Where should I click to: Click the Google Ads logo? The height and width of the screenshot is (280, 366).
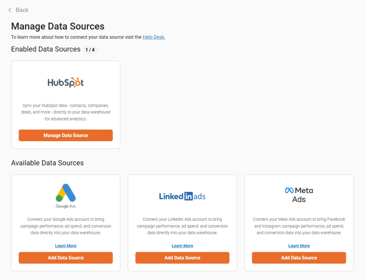[x=66, y=196]
